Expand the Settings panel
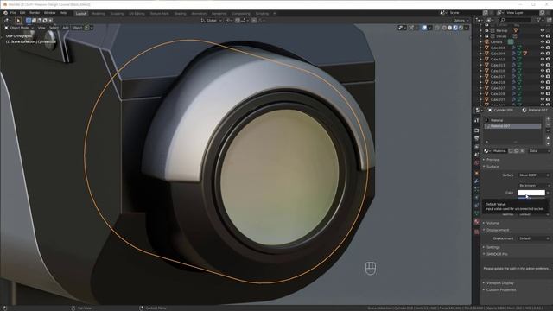 pos(493,247)
